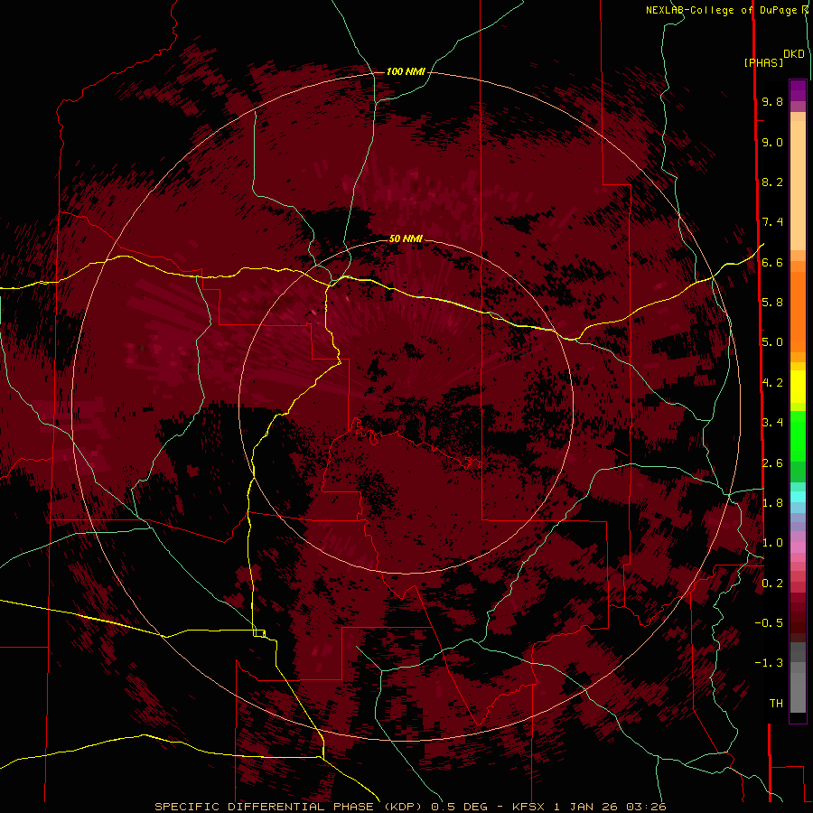Pick the gray swatch near the TH label
Viewport: 813px width, 813px height.
[798, 695]
